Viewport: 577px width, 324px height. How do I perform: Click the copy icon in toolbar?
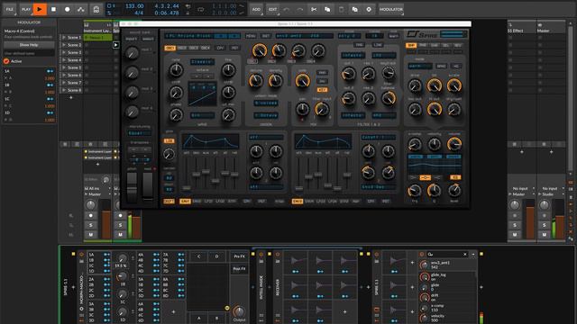click(x=327, y=9)
